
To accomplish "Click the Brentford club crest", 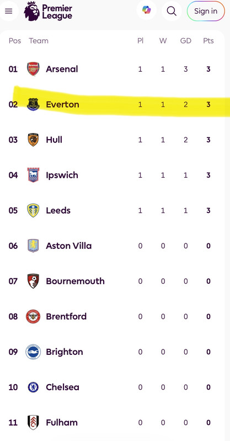I will click(33, 316).
